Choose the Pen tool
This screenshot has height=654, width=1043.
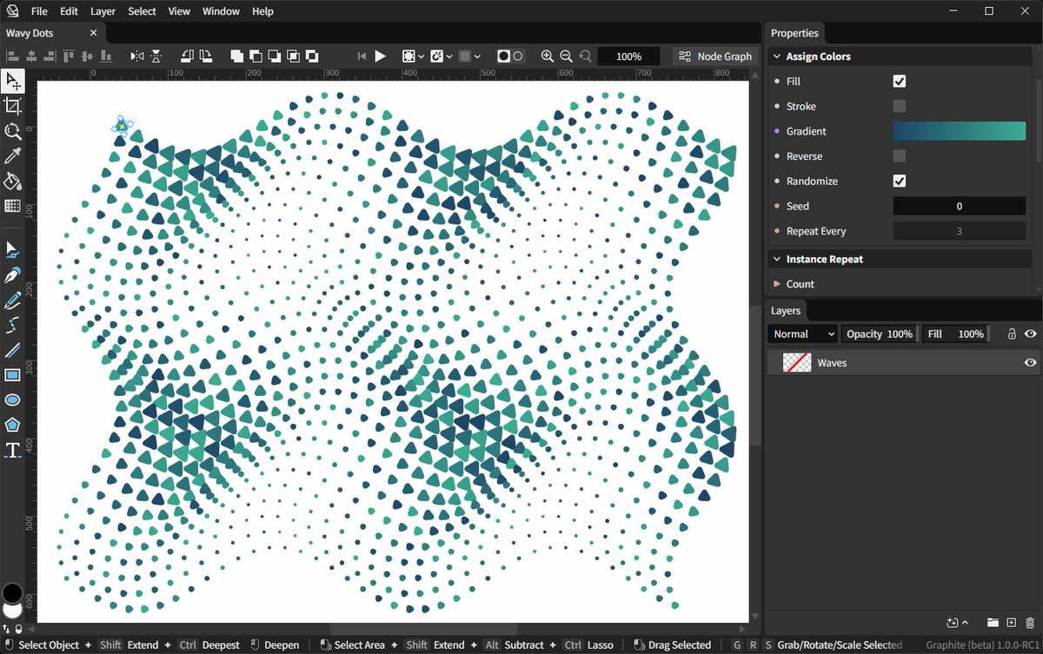13,274
